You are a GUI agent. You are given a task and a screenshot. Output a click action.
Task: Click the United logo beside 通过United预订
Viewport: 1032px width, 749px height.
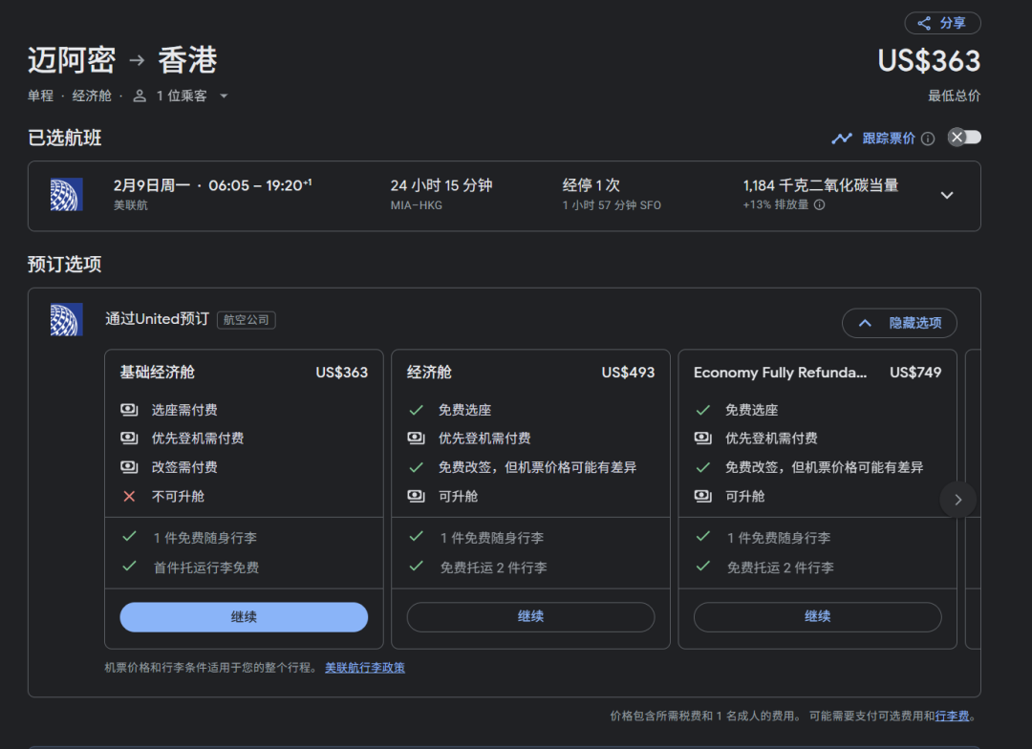66,319
